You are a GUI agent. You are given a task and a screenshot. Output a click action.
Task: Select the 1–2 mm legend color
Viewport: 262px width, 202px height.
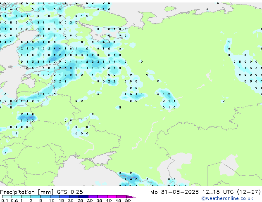(x=26, y=197)
